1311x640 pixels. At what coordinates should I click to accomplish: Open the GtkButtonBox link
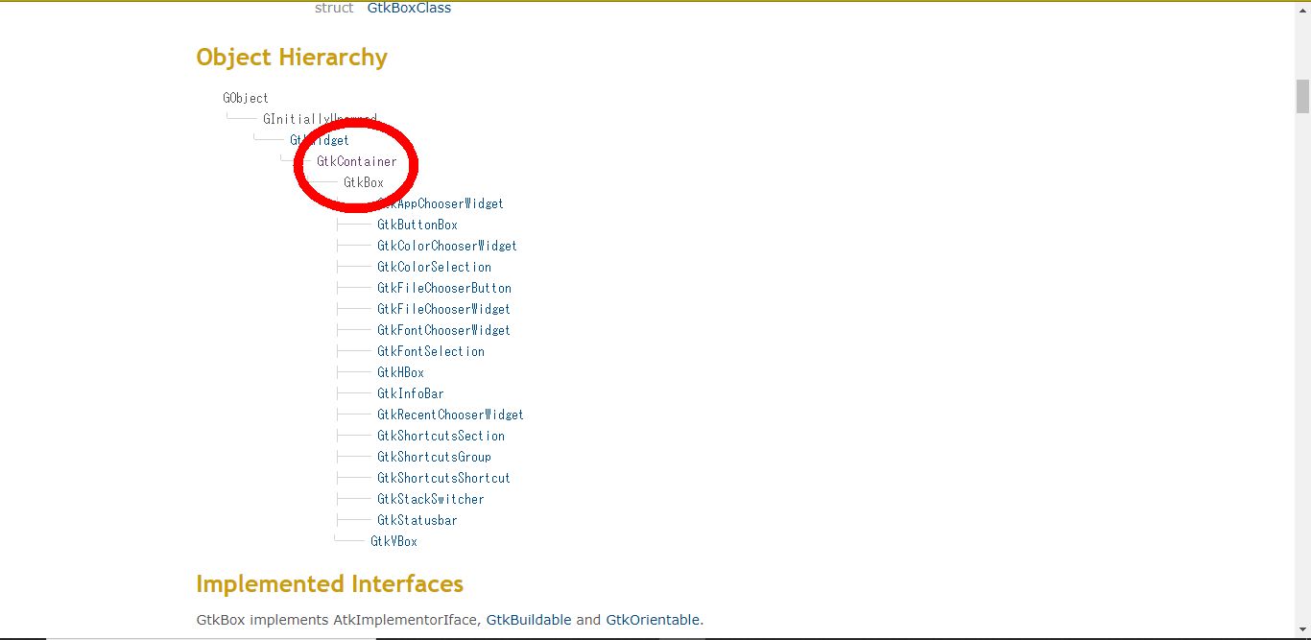point(417,225)
